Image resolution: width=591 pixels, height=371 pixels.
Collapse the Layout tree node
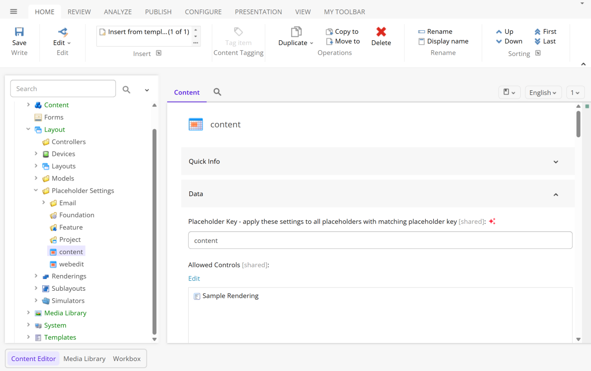click(x=29, y=129)
